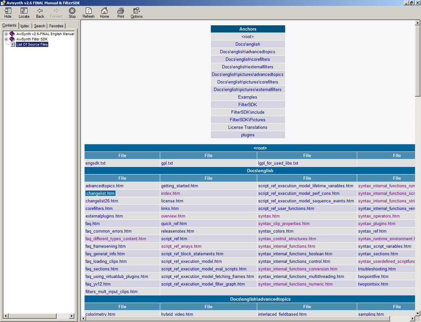
Task: Refresh the current help page
Action: [x=88, y=12]
